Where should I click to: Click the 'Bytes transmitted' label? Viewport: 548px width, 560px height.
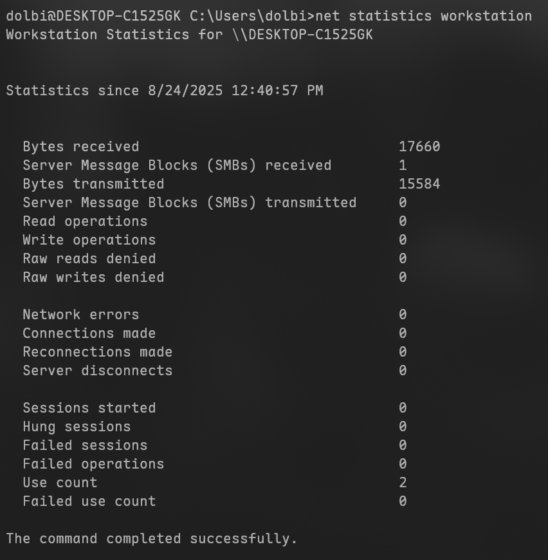tap(93, 184)
